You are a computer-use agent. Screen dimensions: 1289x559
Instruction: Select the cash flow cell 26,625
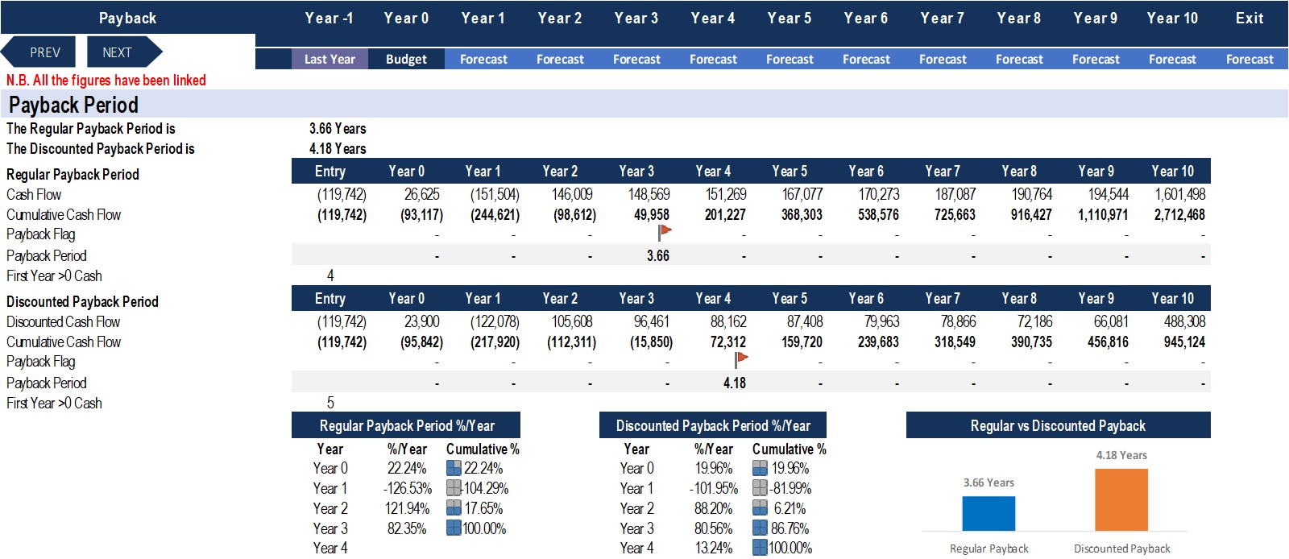tap(421, 194)
